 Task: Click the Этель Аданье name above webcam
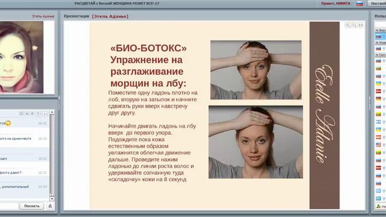43,16
